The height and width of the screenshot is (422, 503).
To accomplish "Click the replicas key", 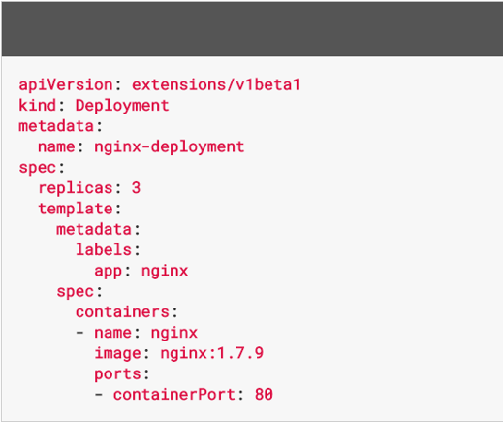I will pos(76,188).
